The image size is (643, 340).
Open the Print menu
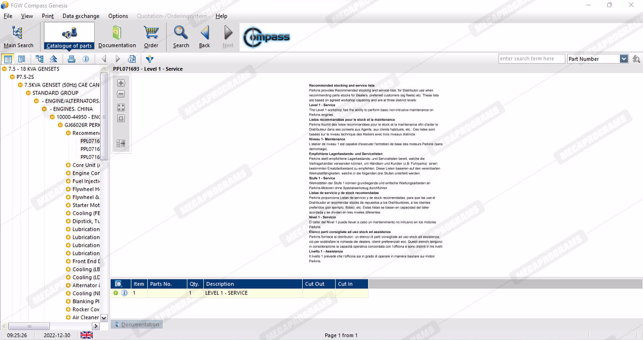pos(48,16)
